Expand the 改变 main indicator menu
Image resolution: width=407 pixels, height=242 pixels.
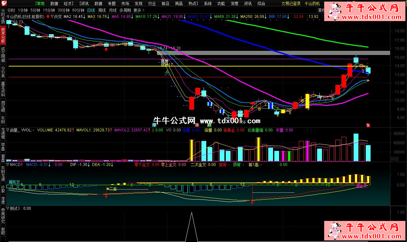tap(52, 16)
